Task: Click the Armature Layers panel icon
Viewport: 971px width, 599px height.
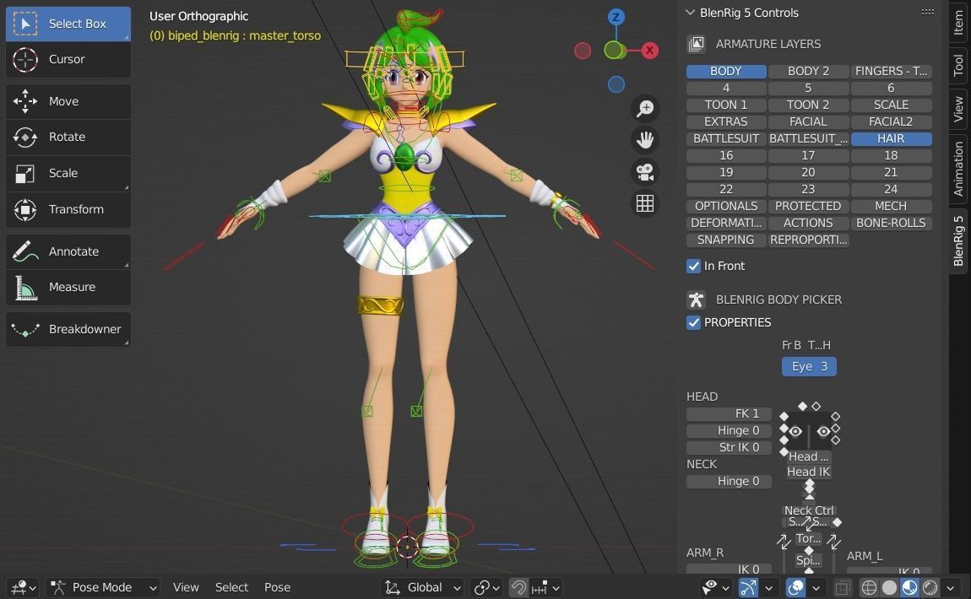Action: pos(696,44)
